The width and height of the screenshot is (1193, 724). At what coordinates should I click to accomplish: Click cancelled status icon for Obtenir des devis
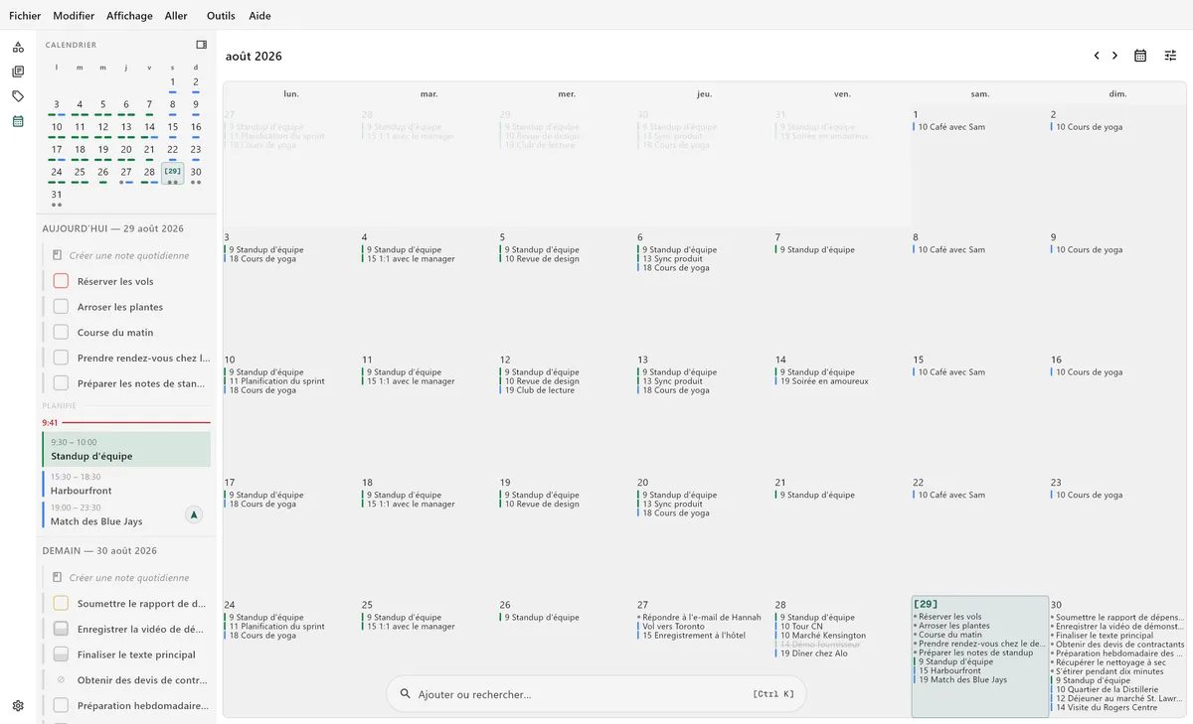[61, 680]
